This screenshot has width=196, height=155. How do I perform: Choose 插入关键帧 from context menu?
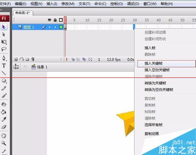coord(167,64)
